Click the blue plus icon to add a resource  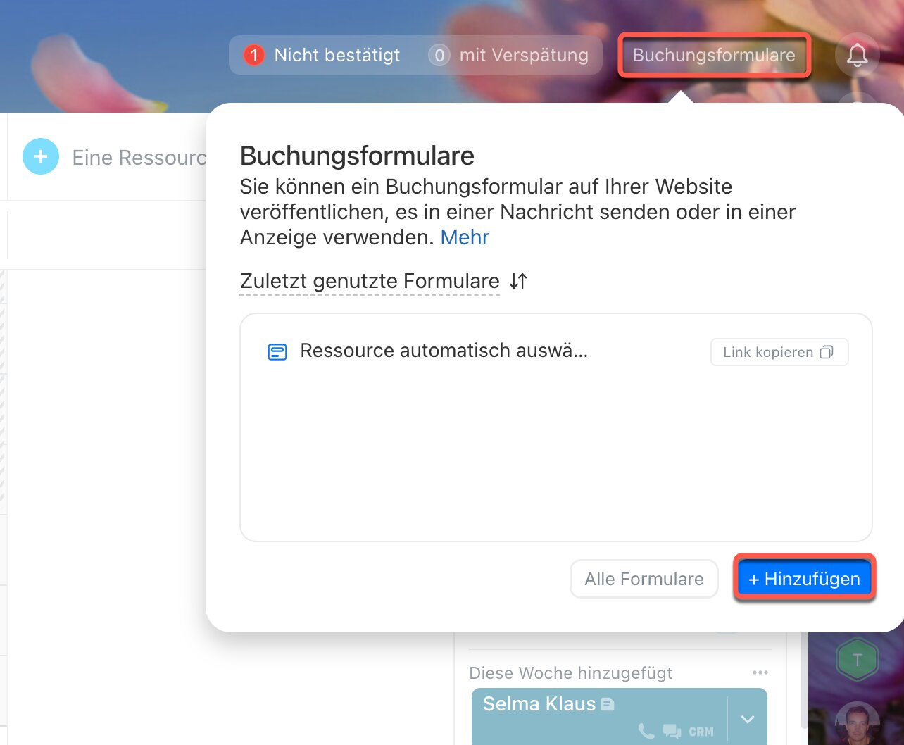coord(41,156)
